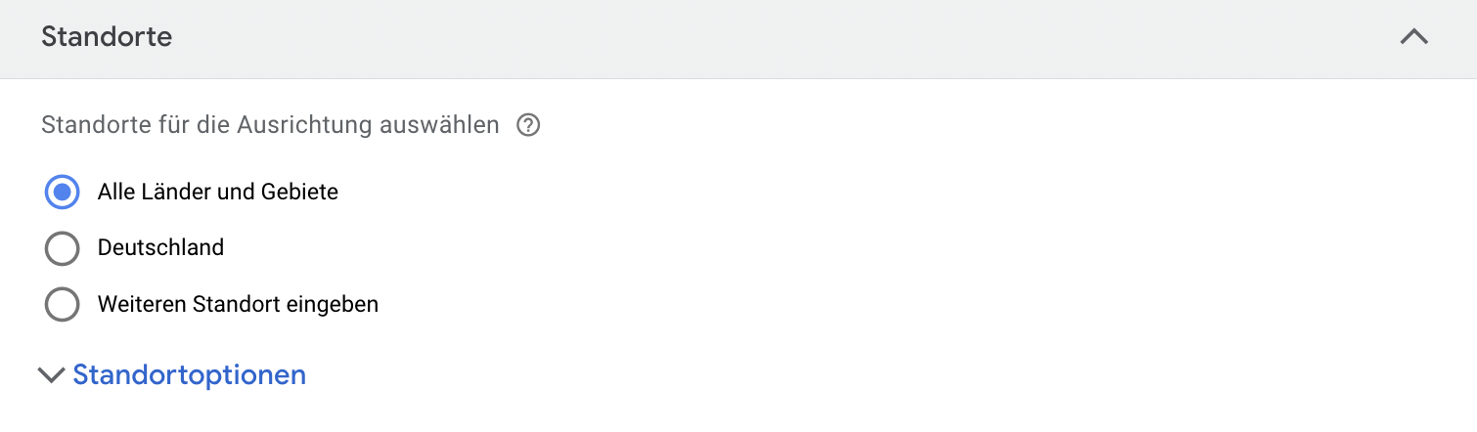1477x432 pixels.
Task: Click the Weiteren Standort eingeben label text
Action: pyautogui.click(x=238, y=305)
